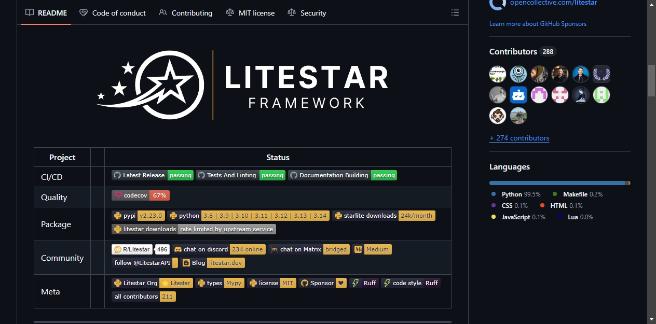
Task: Click the pypi v2.23.0 badge
Action: pos(139,216)
